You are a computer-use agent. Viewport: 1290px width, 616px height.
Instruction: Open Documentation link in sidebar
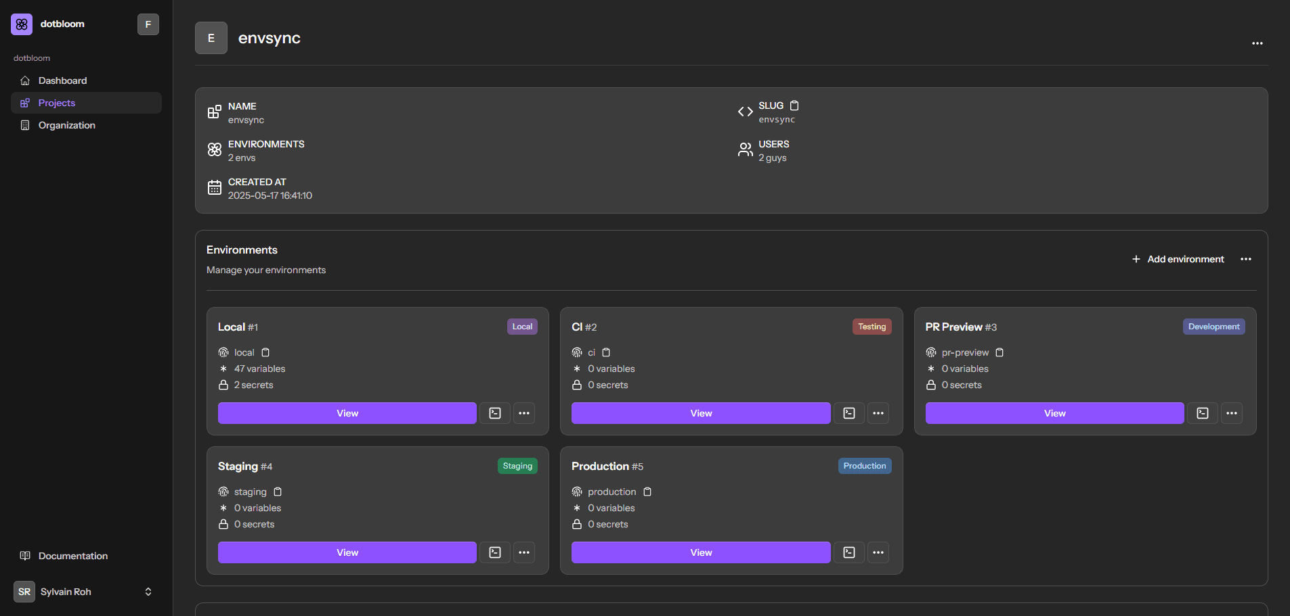86,556
